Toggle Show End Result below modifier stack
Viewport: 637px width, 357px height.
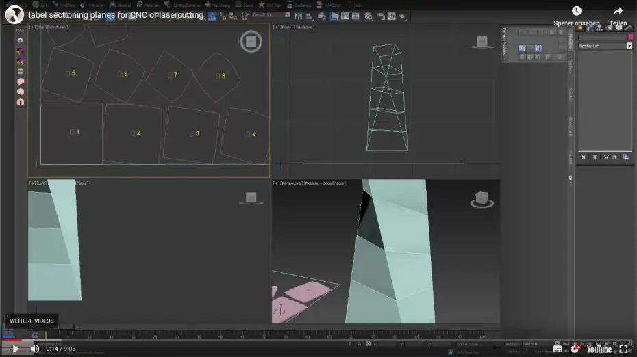coord(595,157)
